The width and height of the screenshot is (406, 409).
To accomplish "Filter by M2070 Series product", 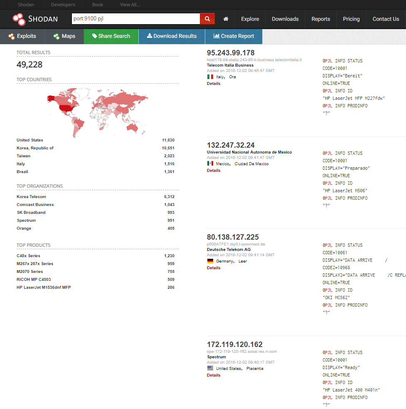I will [x=30, y=272].
